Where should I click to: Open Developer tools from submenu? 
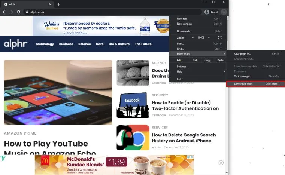coord(255,84)
